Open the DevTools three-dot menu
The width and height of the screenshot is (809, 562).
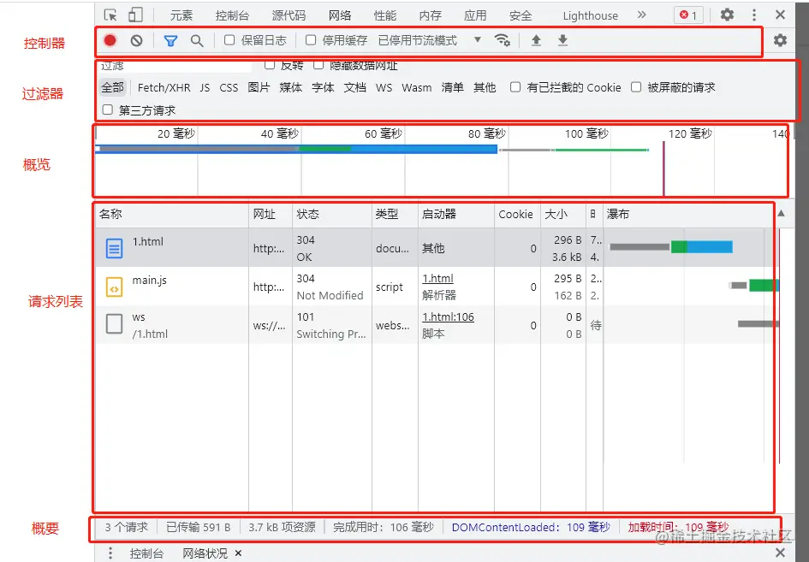(754, 15)
